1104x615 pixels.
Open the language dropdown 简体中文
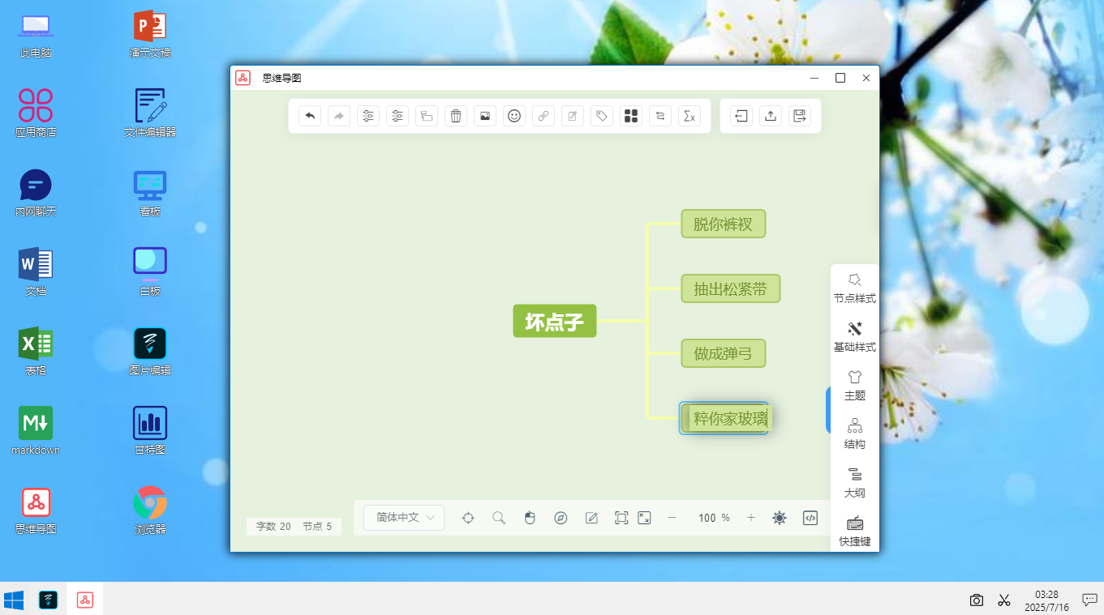(x=404, y=518)
